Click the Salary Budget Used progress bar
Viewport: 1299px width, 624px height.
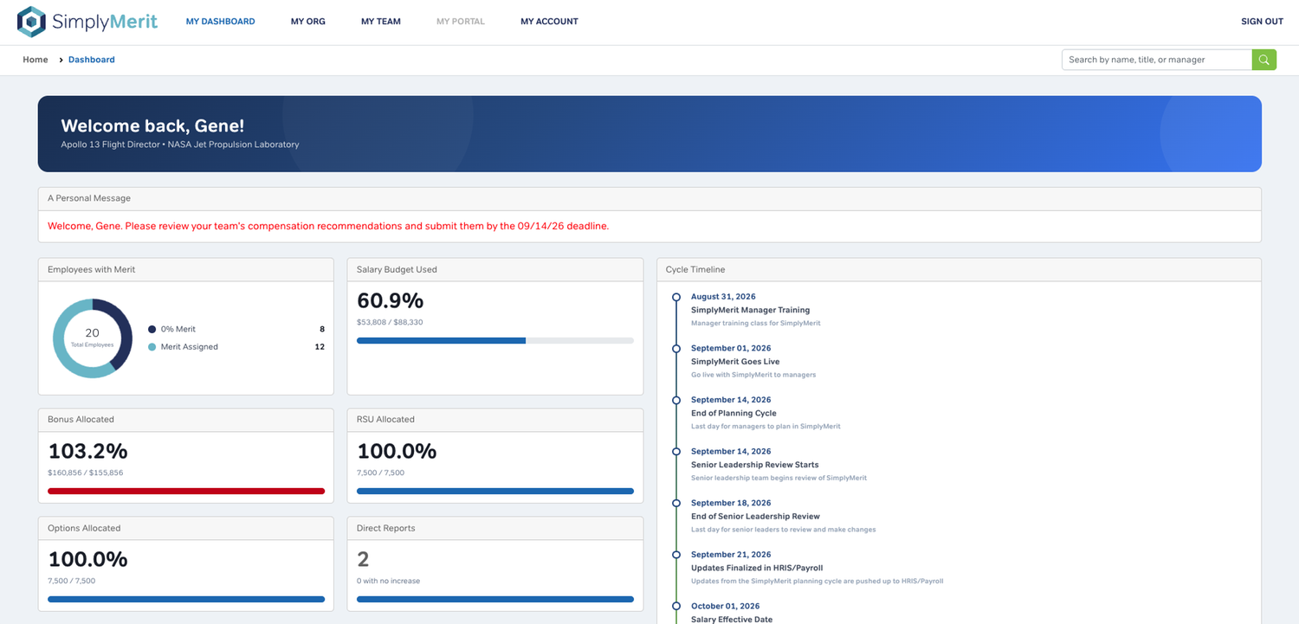[495, 341]
